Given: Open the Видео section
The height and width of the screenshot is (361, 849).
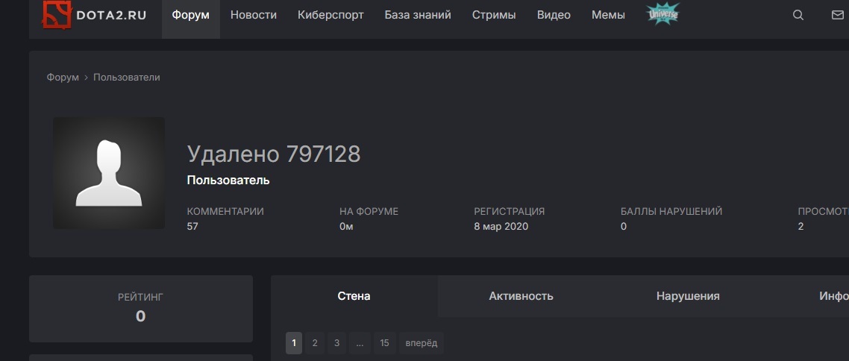Looking at the screenshot, I should coord(554,15).
